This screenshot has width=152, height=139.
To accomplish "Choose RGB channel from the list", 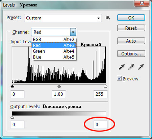I will (54, 40).
